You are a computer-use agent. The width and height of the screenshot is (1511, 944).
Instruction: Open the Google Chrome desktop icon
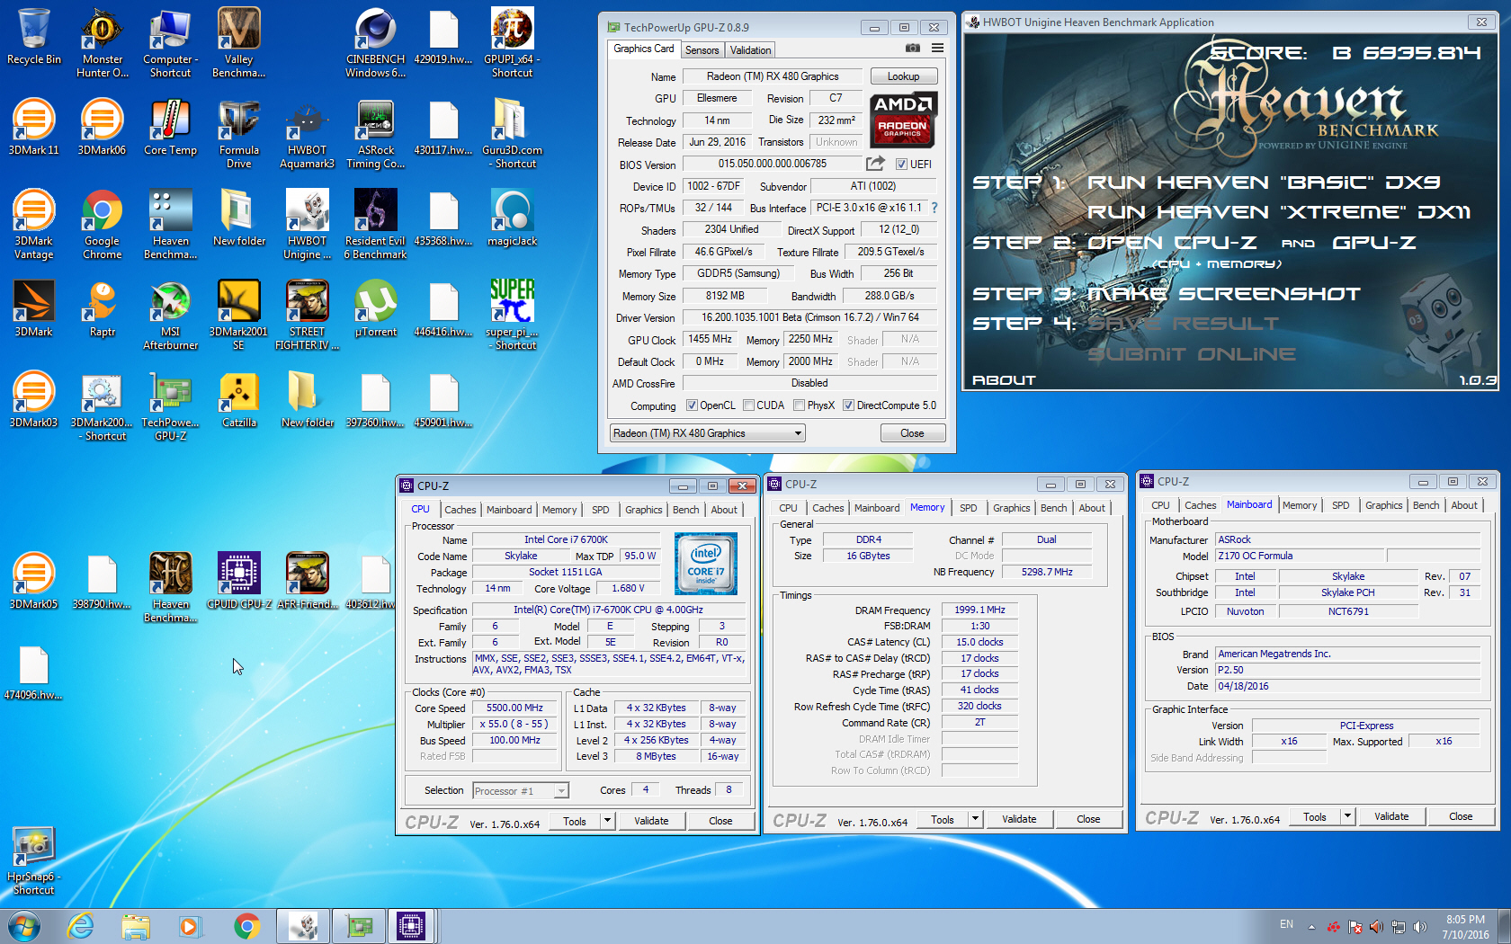click(102, 225)
